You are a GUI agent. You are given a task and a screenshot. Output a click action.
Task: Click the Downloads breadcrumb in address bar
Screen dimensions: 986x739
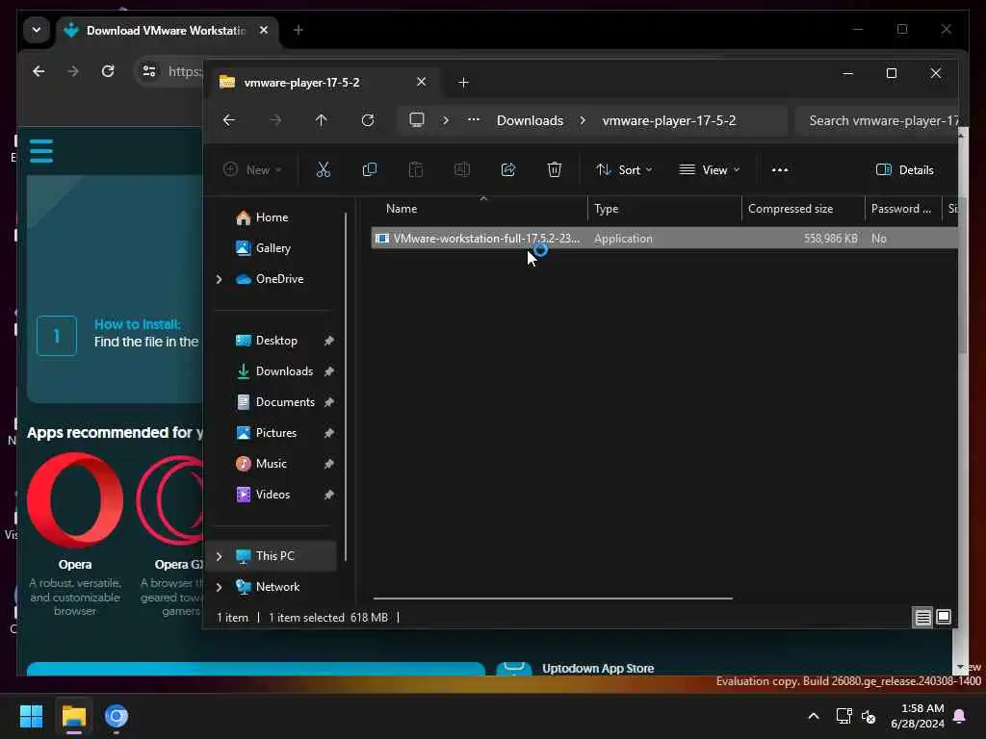[x=530, y=120]
